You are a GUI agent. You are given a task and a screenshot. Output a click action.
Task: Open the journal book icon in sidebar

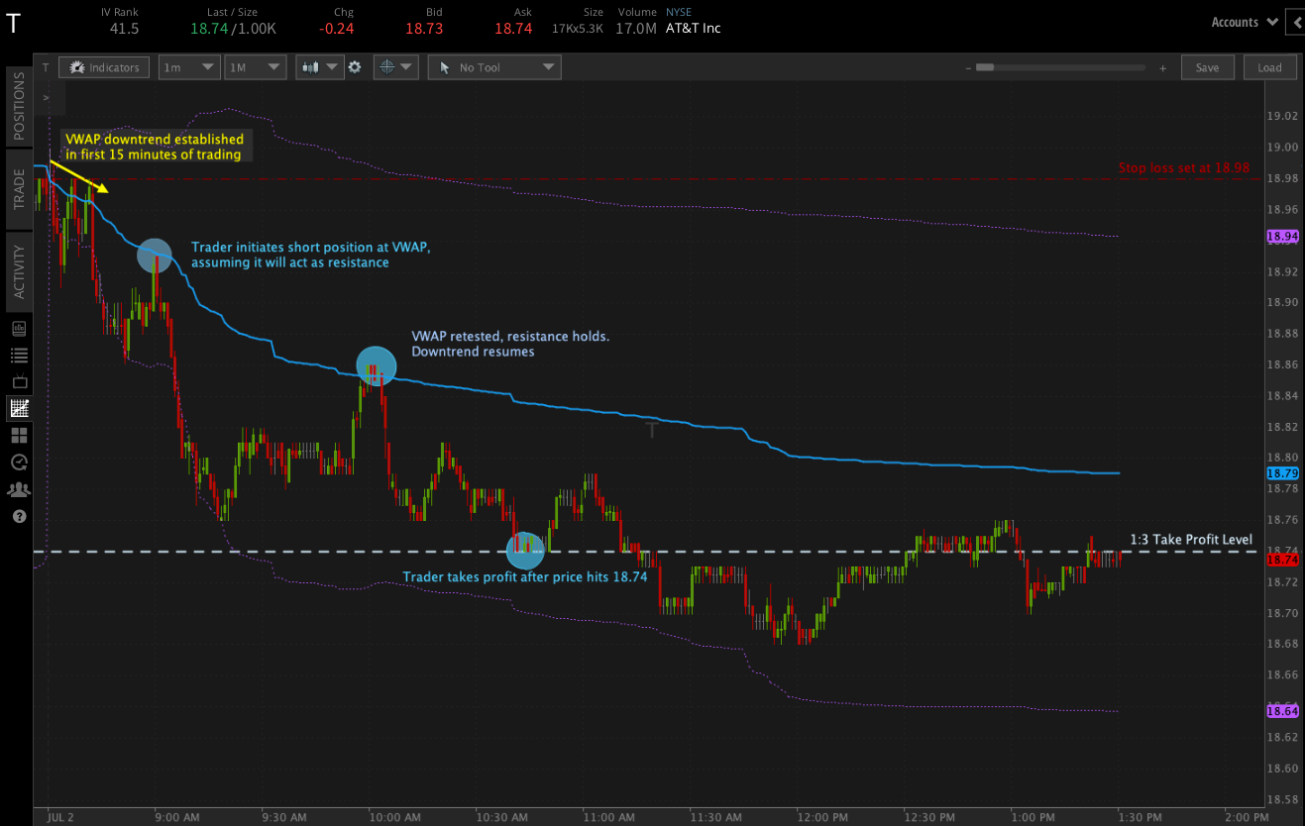[x=18, y=327]
